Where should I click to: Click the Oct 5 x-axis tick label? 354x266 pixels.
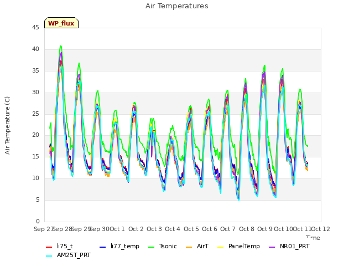point(191,229)
